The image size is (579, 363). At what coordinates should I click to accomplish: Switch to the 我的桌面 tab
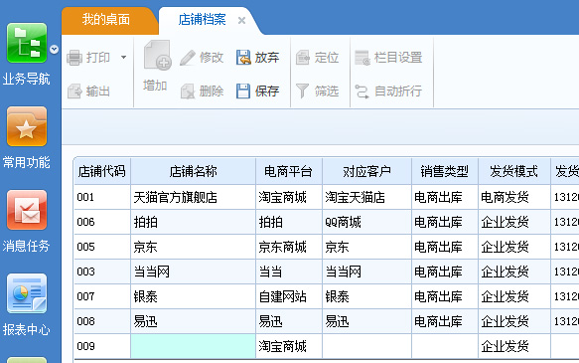(106, 20)
